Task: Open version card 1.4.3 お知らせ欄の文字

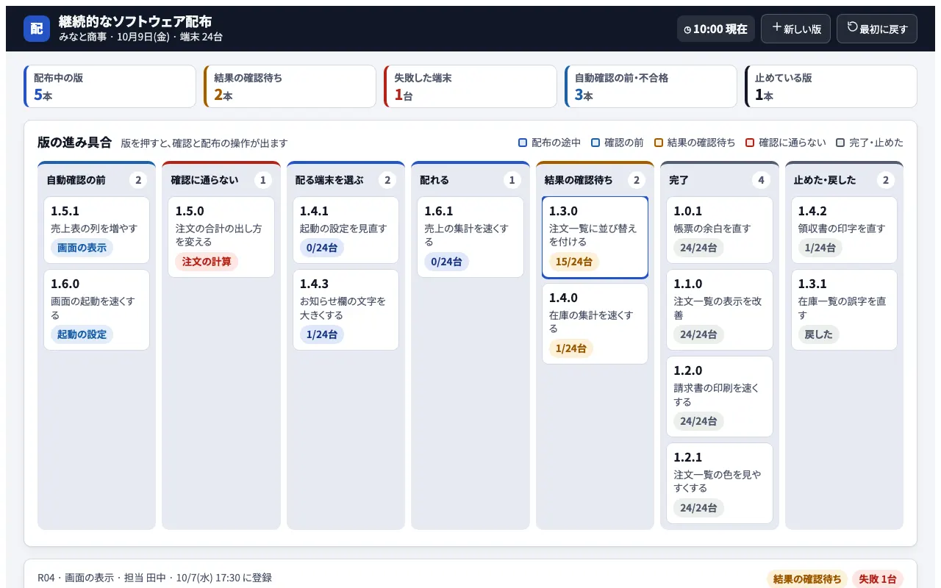Action: [346, 309]
